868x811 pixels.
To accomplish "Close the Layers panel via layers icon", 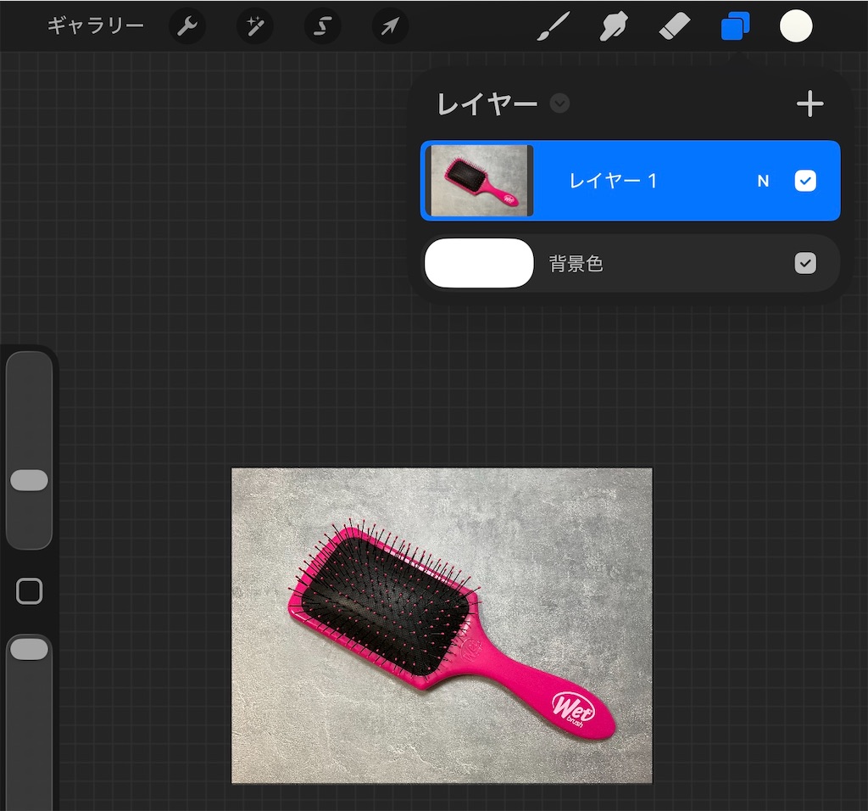I will [735, 26].
